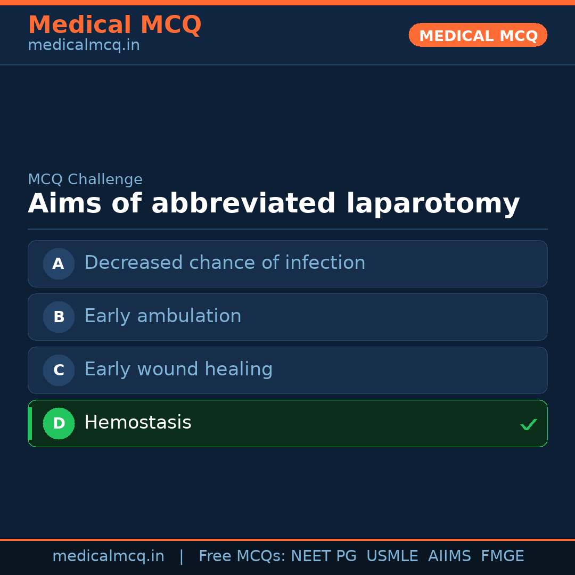Click the 'MCQ Challenge' label
Image resolution: width=575 pixels, height=575 pixels.
[85, 180]
